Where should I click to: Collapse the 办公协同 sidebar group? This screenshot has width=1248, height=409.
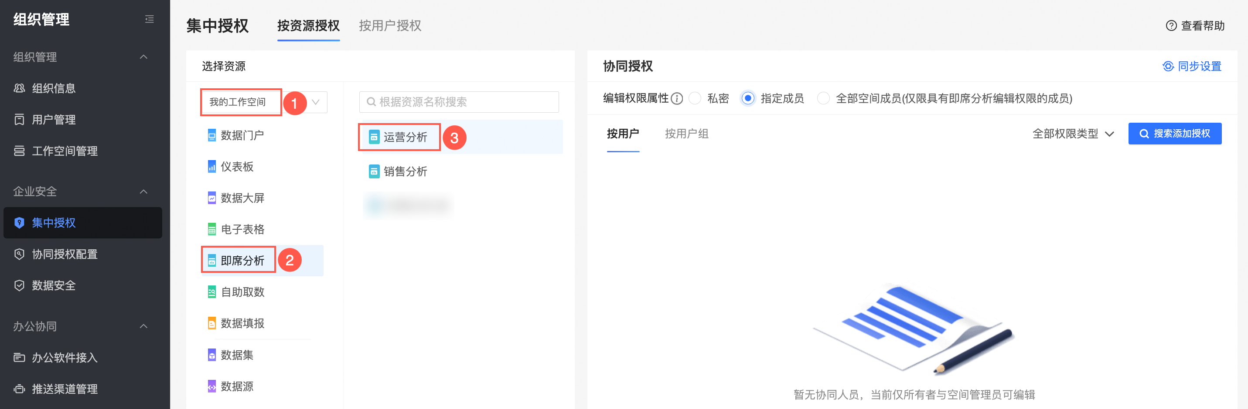coord(143,326)
